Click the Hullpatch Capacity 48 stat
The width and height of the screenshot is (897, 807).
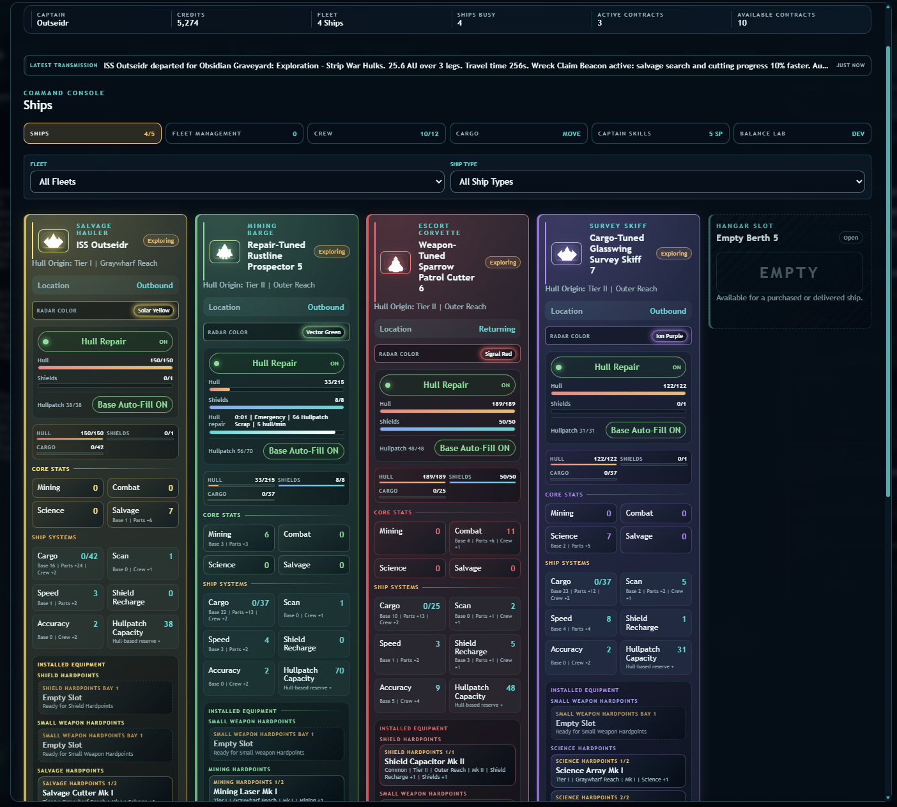(485, 696)
